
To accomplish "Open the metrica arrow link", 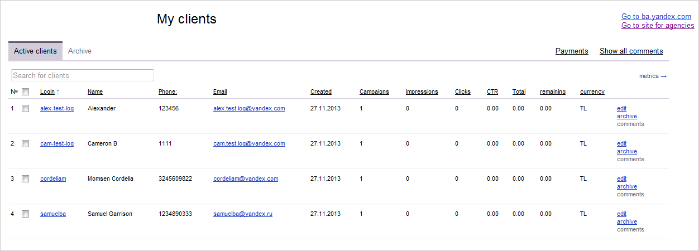I will point(653,76).
